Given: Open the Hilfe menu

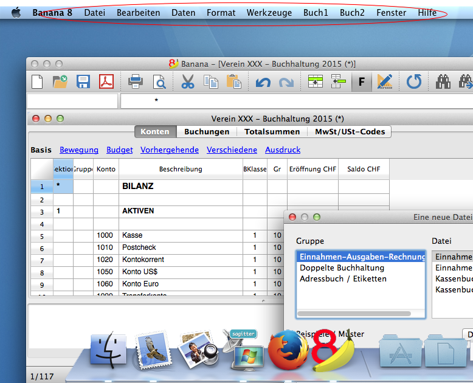Looking at the screenshot, I should pyautogui.click(x=427, y=13).
